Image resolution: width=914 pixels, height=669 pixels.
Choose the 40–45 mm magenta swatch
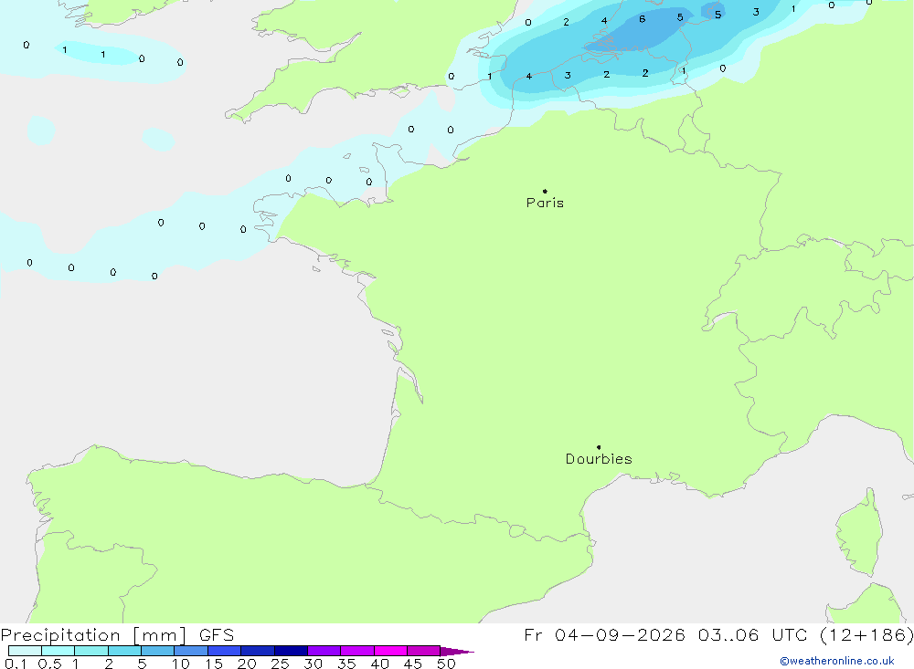click(390, 651)
